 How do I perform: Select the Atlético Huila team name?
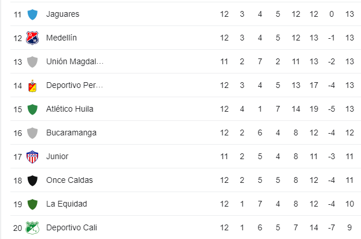pyautogui.click(x=70, y=109)
